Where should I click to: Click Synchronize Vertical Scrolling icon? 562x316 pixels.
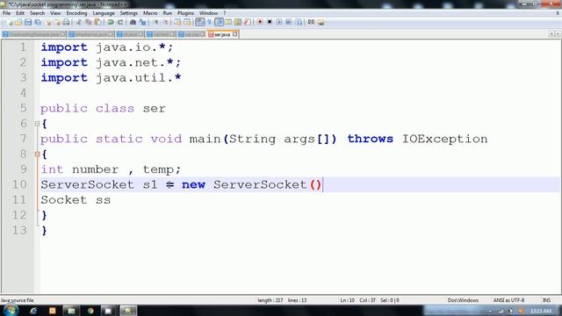pos(177,22)
